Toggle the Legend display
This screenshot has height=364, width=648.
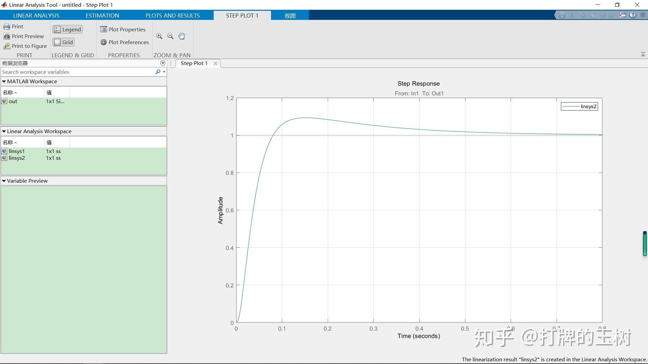67,29
